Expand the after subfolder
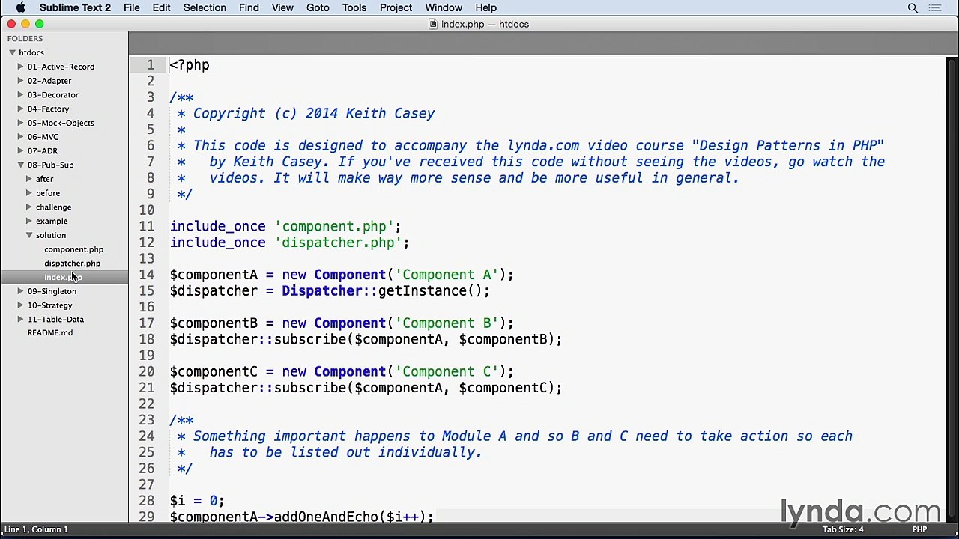 tap(29, 179)
